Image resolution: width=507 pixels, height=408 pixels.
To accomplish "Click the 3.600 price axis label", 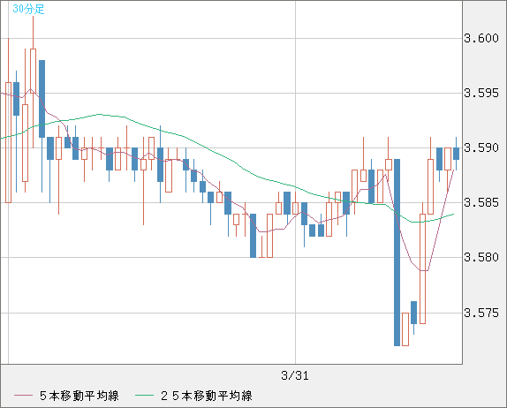I will [x=481, y=39].
